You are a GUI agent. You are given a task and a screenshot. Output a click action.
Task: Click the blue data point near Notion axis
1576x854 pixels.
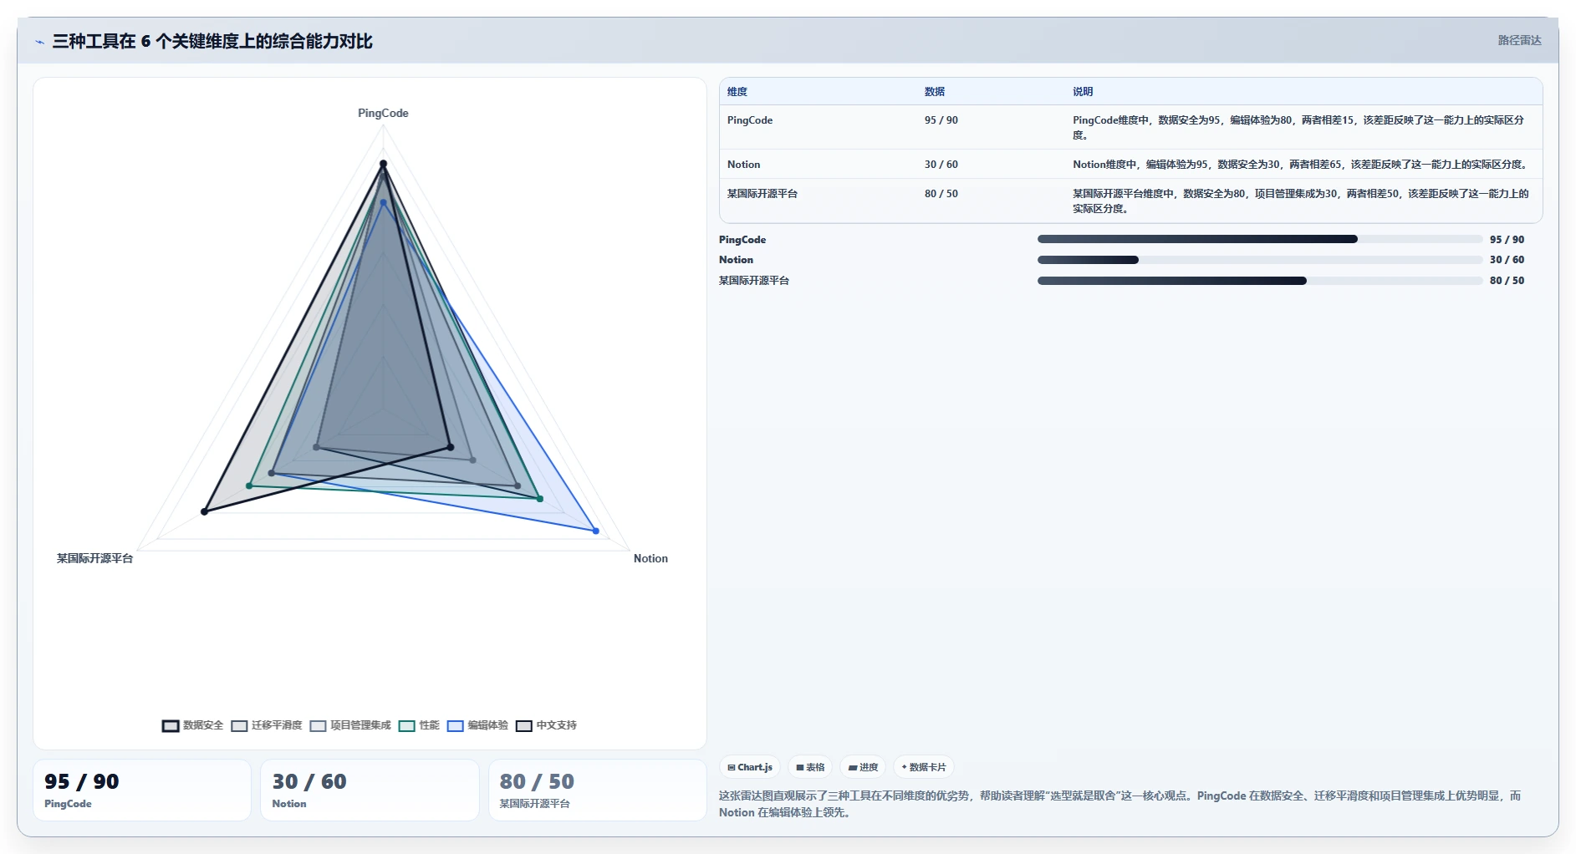coord(596,531)
